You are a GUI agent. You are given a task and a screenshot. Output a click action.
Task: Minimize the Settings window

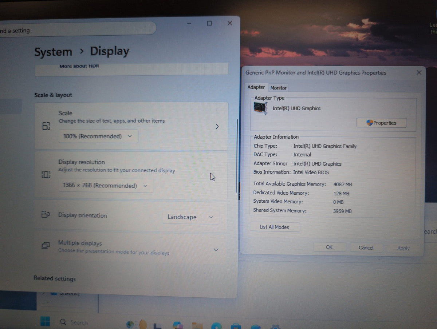(x=189, y=23)
